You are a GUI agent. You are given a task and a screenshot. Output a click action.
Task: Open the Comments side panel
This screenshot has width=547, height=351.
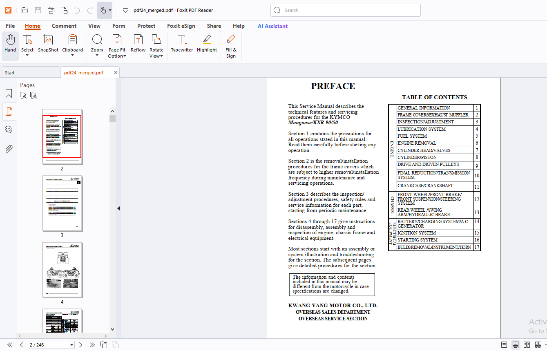coord(9,130)
